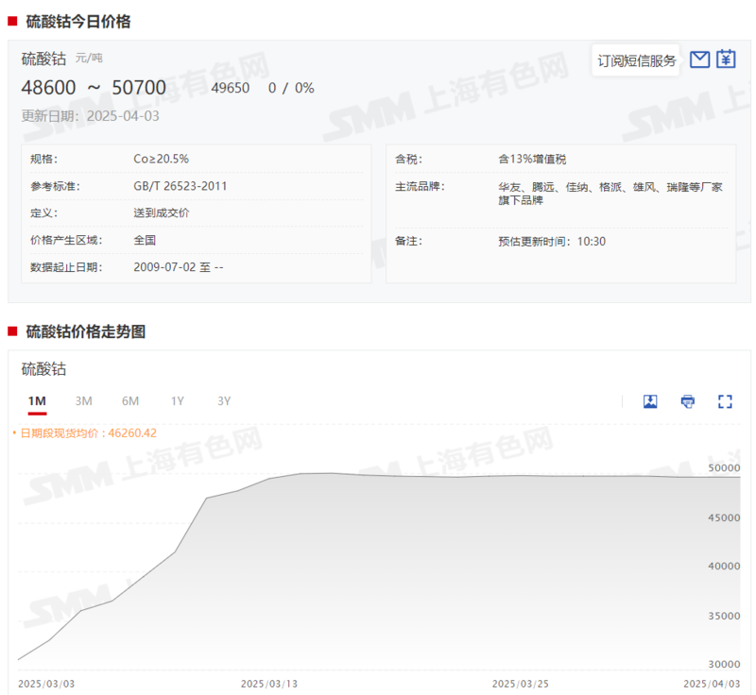Click the 硫酸钴今日价格 section heading
756x695 pixels.
78,21
